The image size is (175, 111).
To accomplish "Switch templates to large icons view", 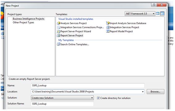I will point(158,14).
